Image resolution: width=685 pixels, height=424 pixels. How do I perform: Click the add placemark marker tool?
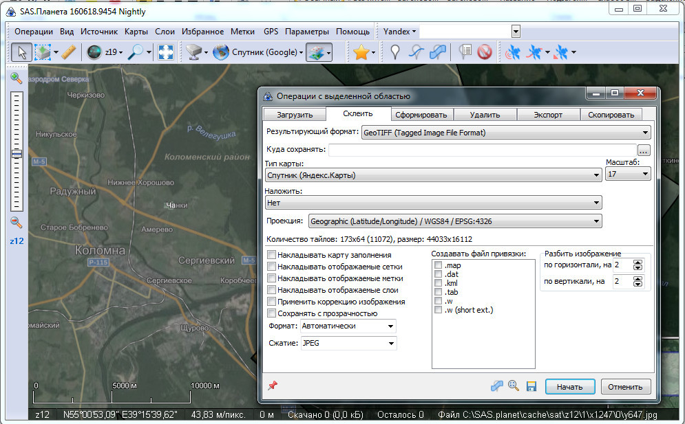[393, 52]
